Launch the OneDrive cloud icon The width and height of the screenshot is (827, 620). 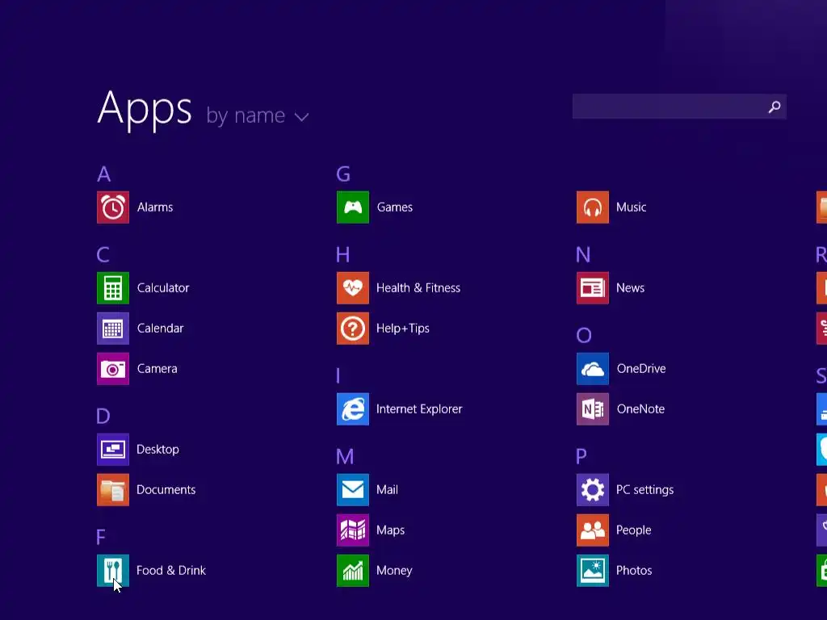pos(593,368)
